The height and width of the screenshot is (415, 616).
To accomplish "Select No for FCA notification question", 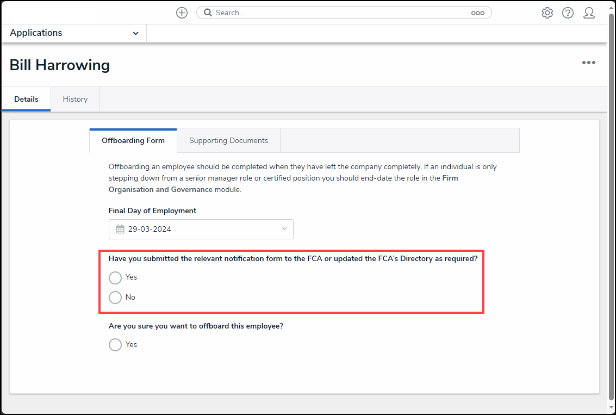I will [115, 298].
